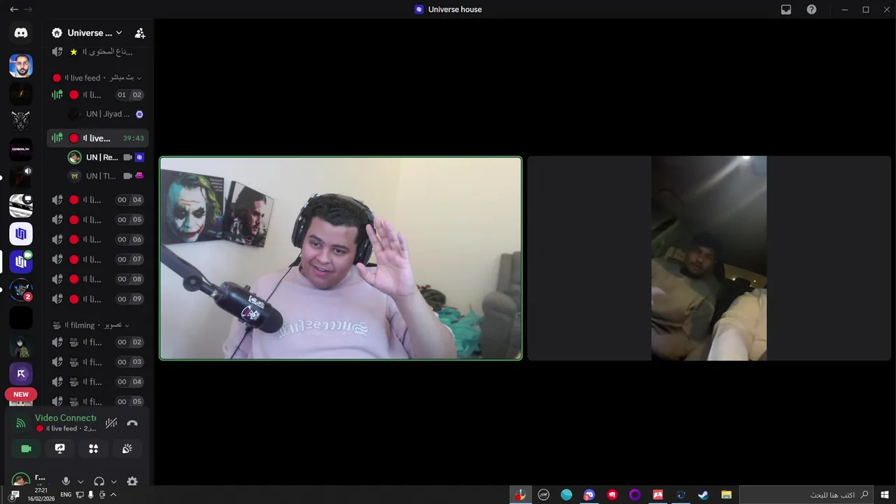896x504 pixels.
Task: Click user UN | Re... in voice list
Action: click(x=106, y=157)
